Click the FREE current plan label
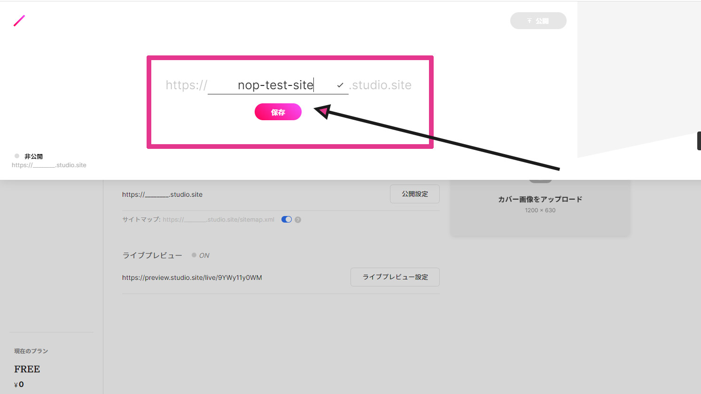Viewport: 701px width, 394px height. click(x=27, y=369)
